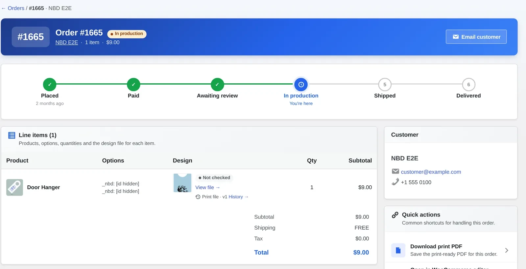The height and width of the screenshot is (269, 526).
Task: Click the Options column header
Action: tap(113, 160)
